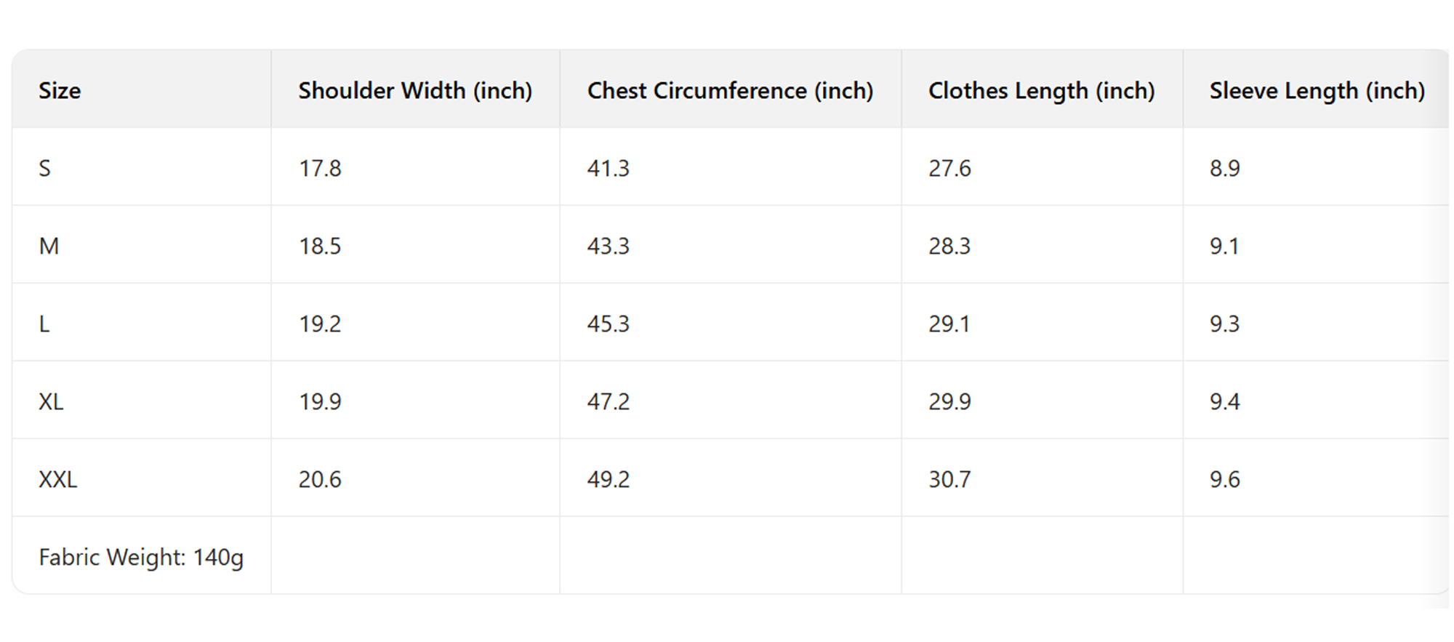Click the Chest Circumference (inch) header

730,91
